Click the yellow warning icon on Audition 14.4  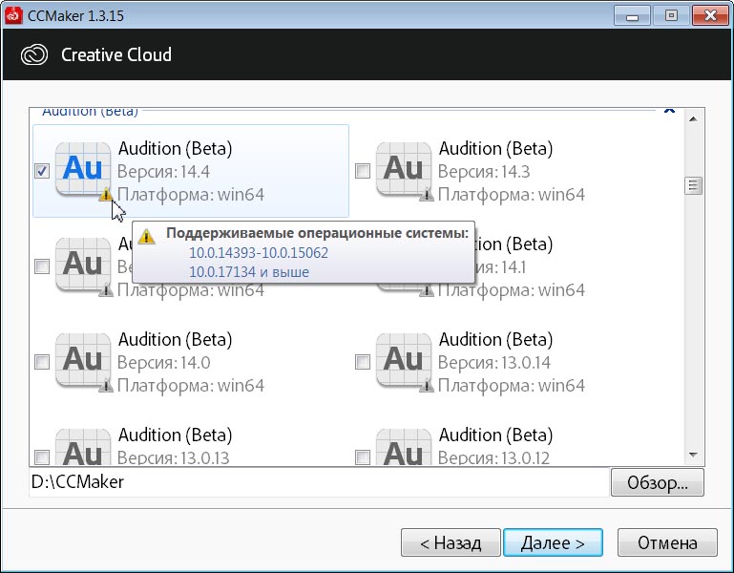click(x=106, y=194)
